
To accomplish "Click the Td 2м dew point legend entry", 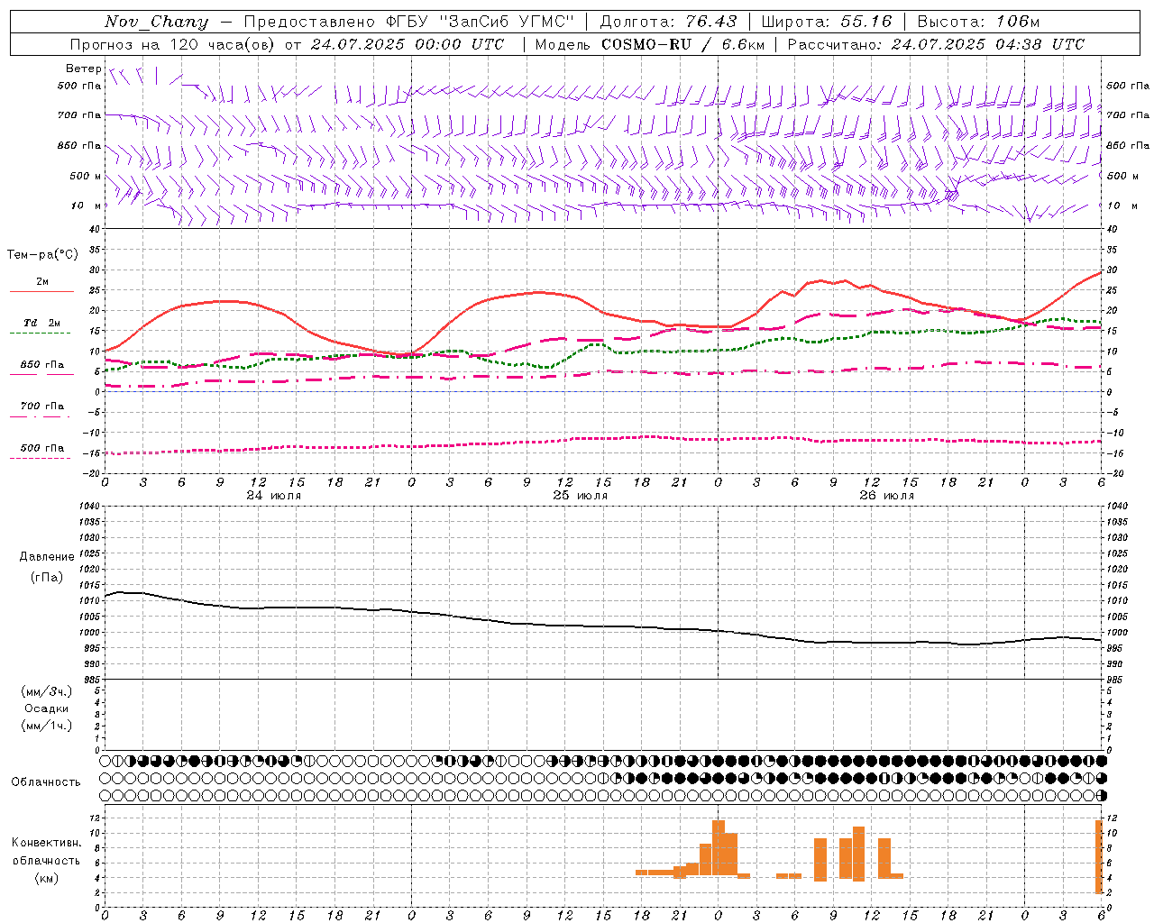I will tap(41, 323).
